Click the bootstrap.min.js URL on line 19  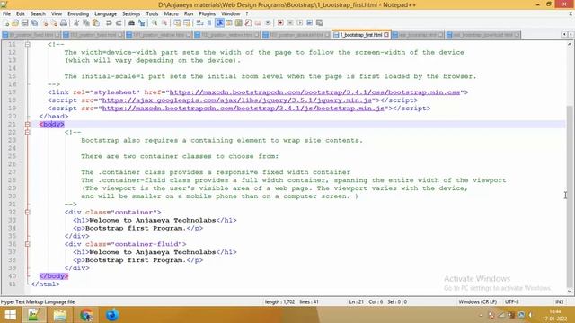pyautogui.click(x=243, y=109)
